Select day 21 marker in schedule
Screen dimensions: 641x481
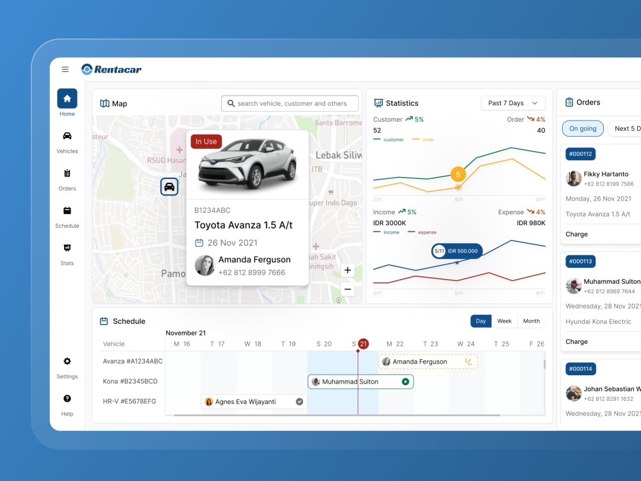[363, 344]
